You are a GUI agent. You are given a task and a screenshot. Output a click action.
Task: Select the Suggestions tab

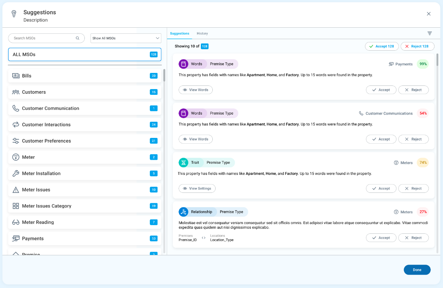180,33
